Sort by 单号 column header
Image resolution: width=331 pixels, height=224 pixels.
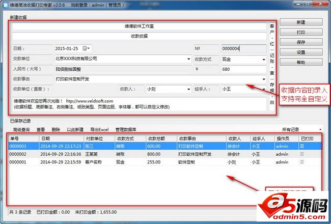23,138
